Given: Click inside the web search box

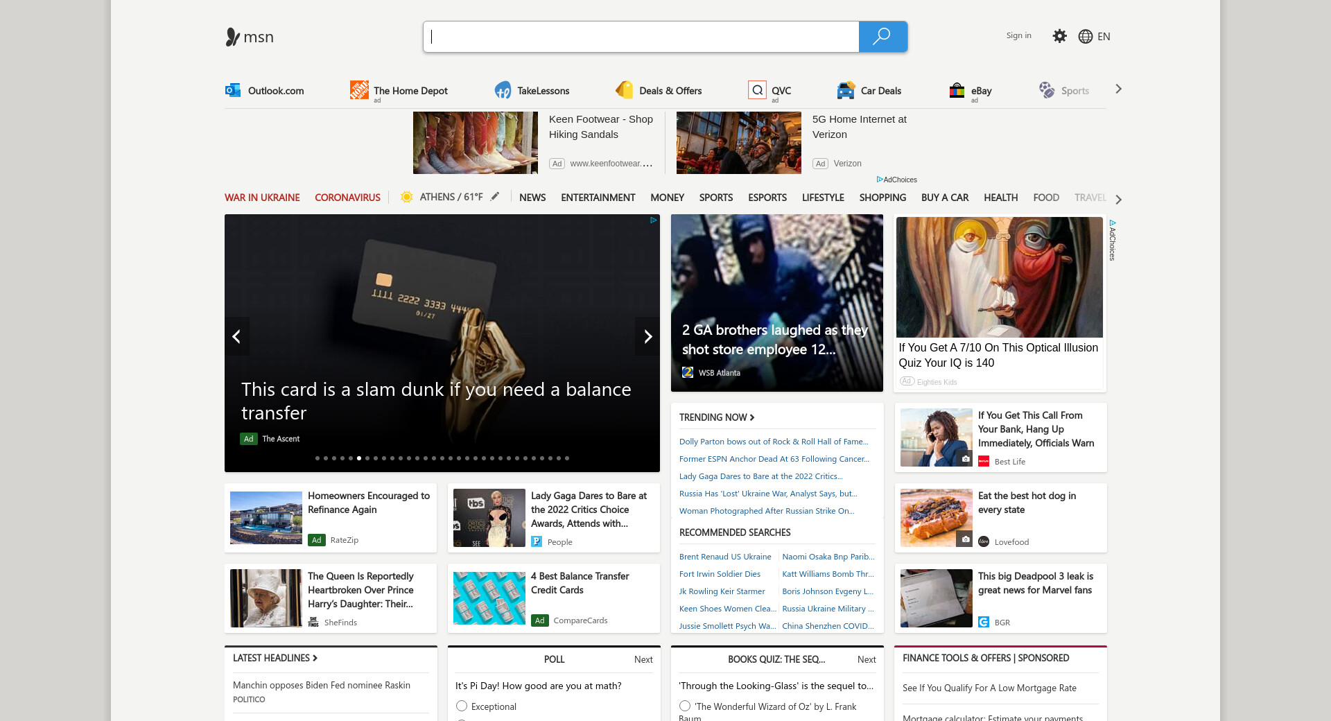Looking at the screenshot, I should point(641,37).
